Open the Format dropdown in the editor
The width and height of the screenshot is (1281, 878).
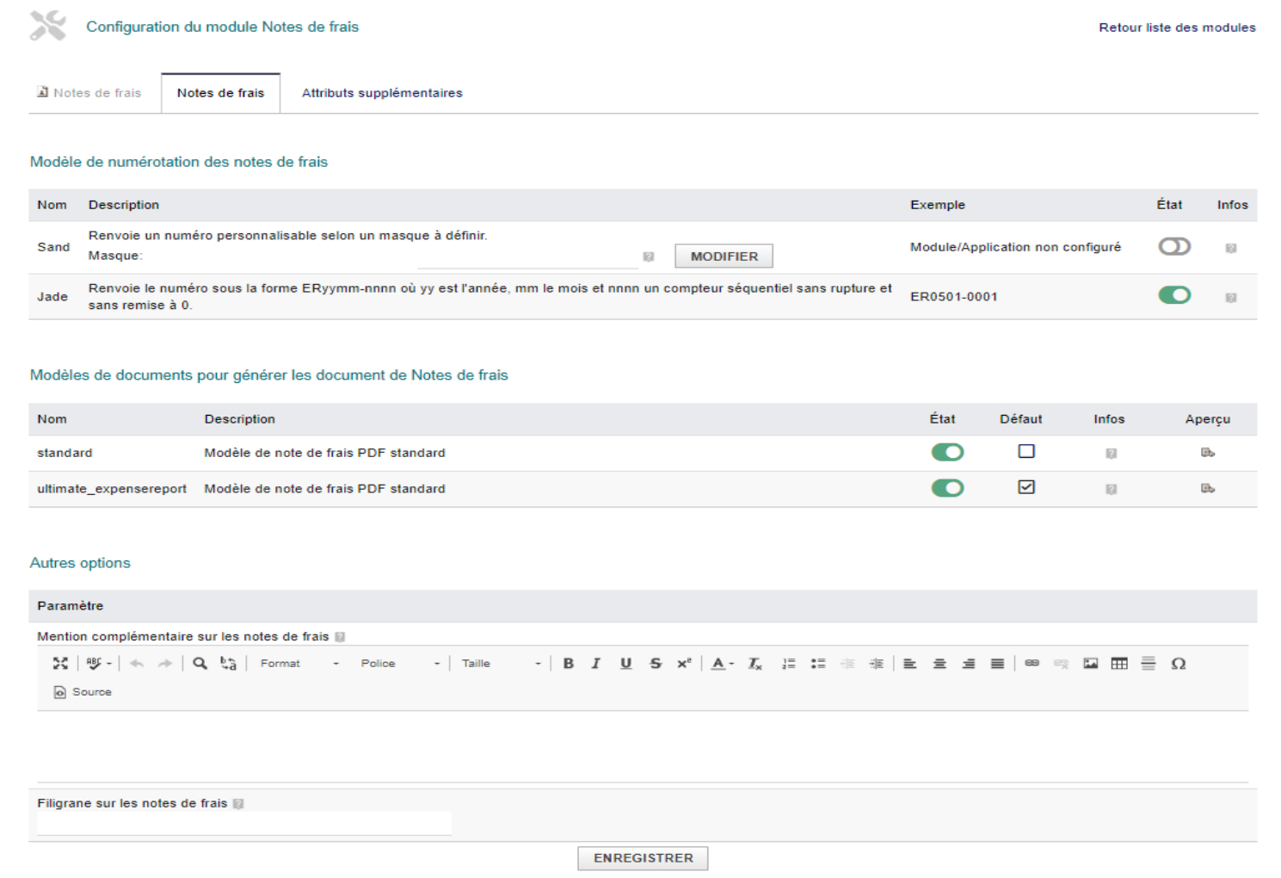pyautogui.click(x=299, y=664)
